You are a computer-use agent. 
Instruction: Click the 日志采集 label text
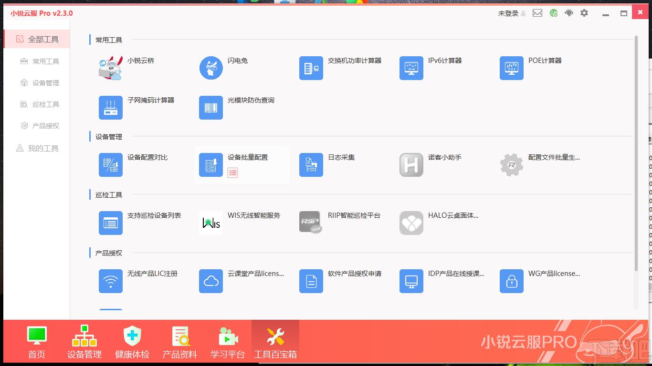tap(341, 157)
